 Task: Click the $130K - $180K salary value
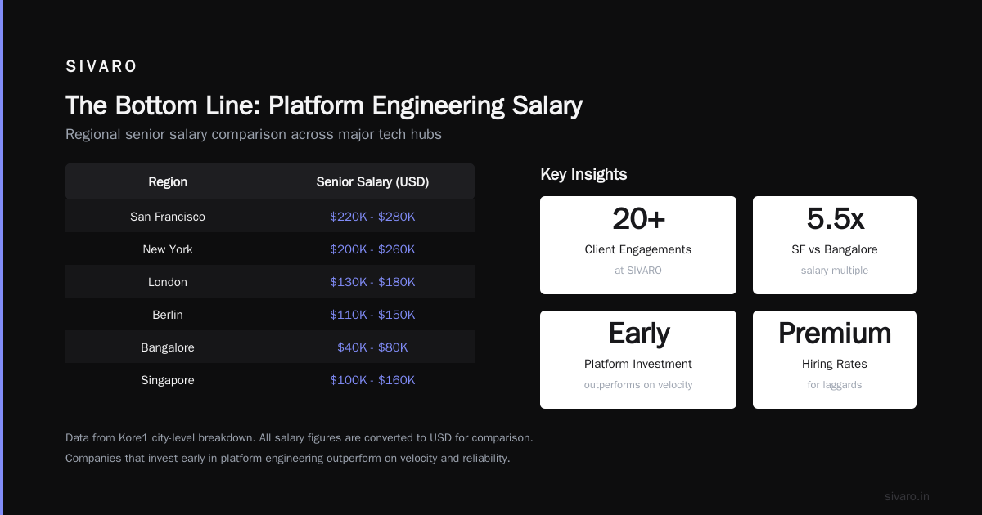click(372, 282)
